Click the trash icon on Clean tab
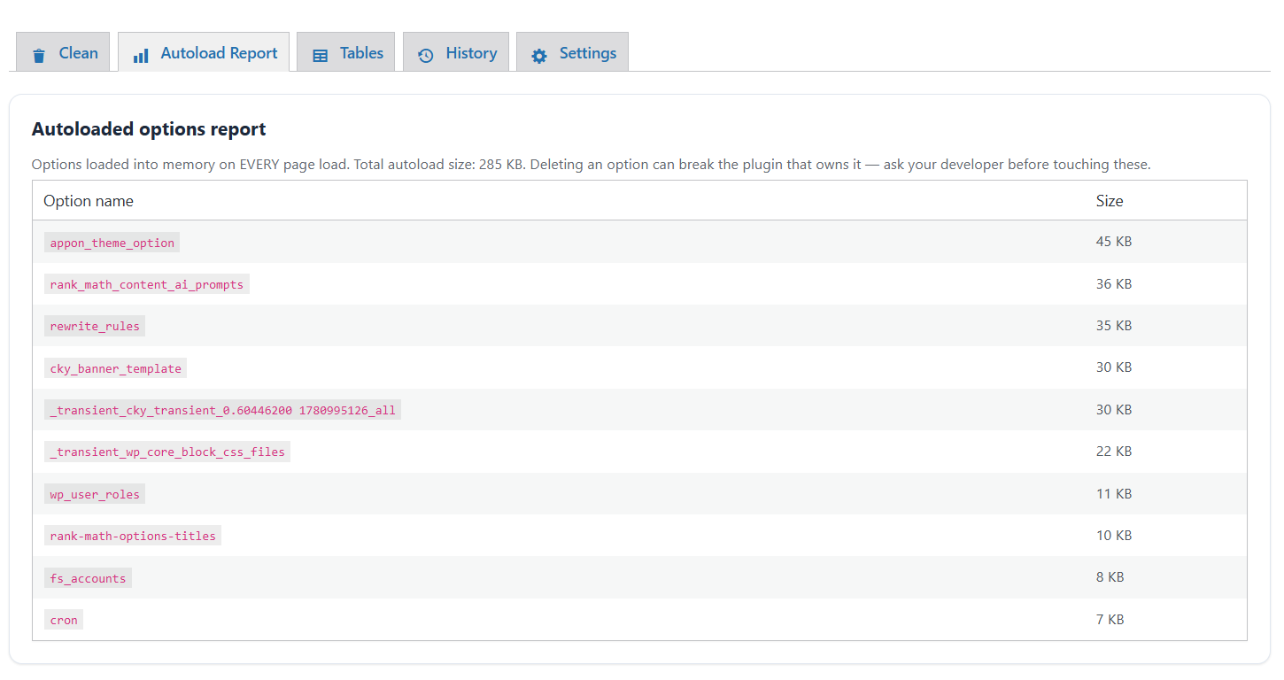The height and width of the screenshot is (680, 1284). pos(39,56)
